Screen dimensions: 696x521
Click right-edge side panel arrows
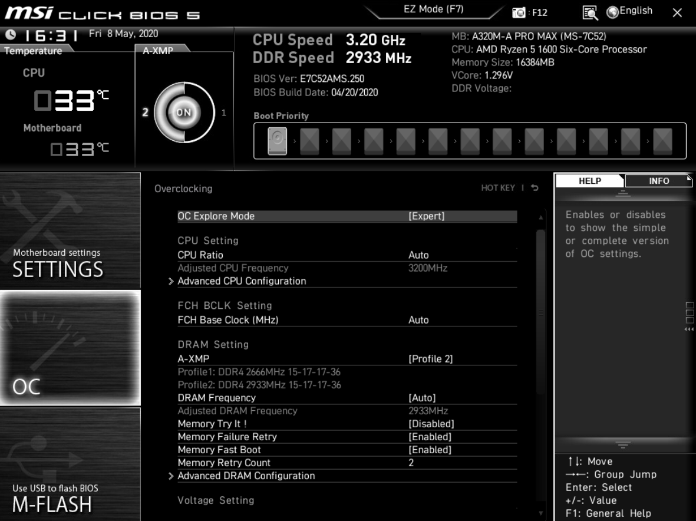coord(690,329)
